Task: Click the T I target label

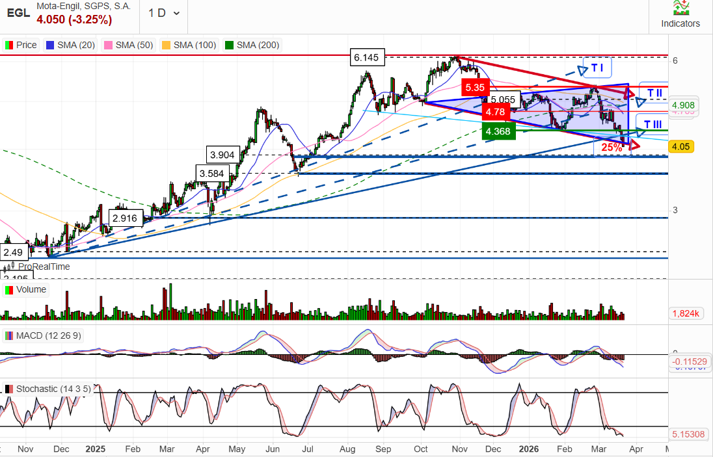Action: pyautogui.click(x=597, y=68)
